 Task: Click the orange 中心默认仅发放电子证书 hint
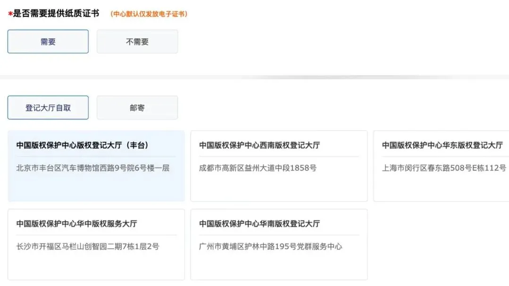[x=149, y=14]
